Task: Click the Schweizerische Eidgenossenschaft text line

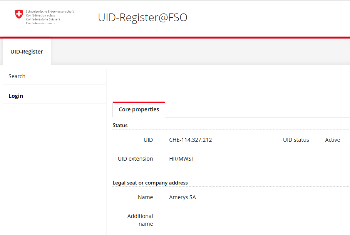Action: coord(50,12)
